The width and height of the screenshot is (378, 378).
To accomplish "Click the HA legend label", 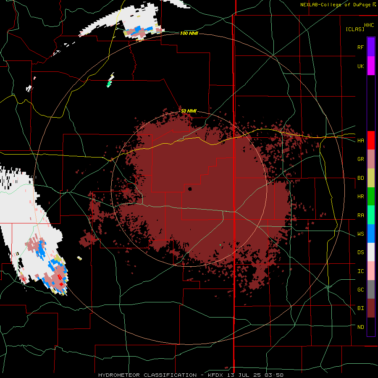I will [x=361, y=141].
